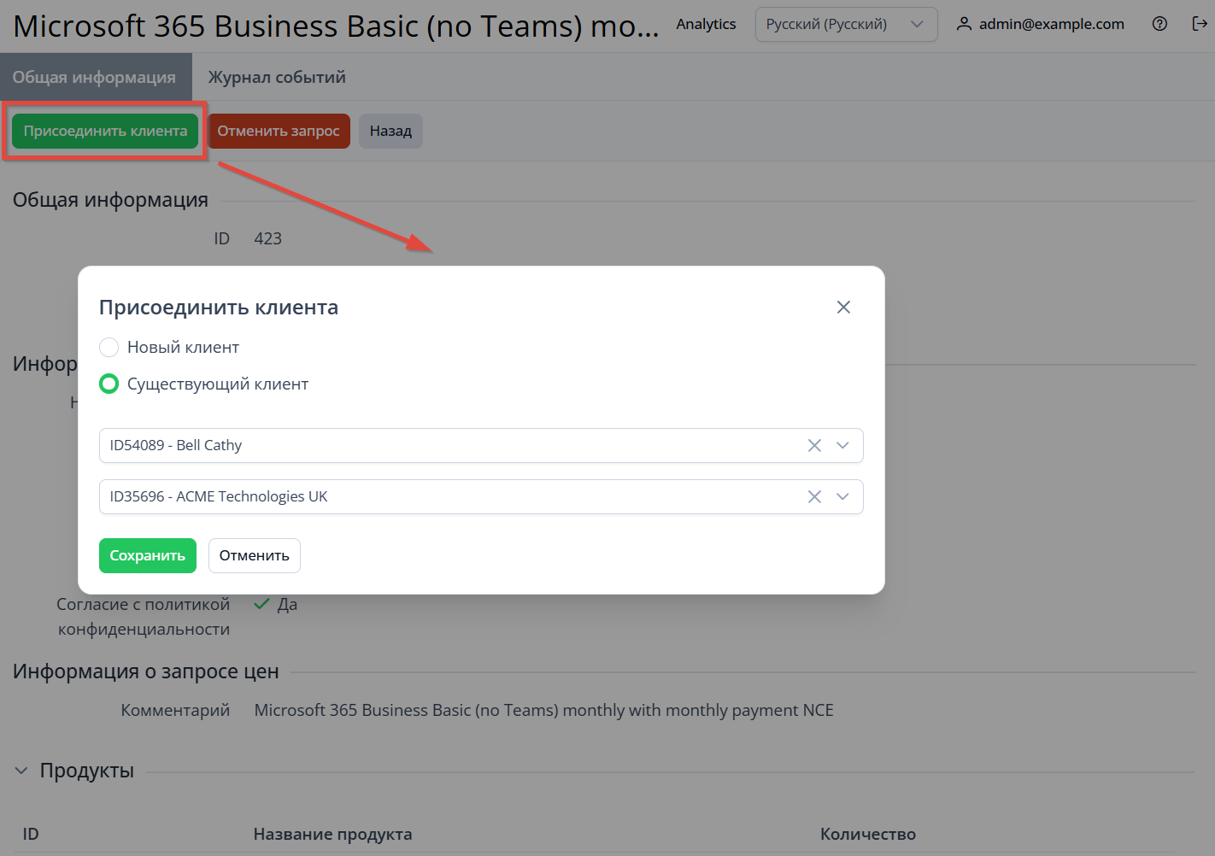
Task: Clear the Bell Cathy selection
Action: 814,445
